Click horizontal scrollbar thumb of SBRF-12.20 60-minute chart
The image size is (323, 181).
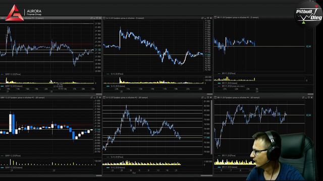click(99, 175)
